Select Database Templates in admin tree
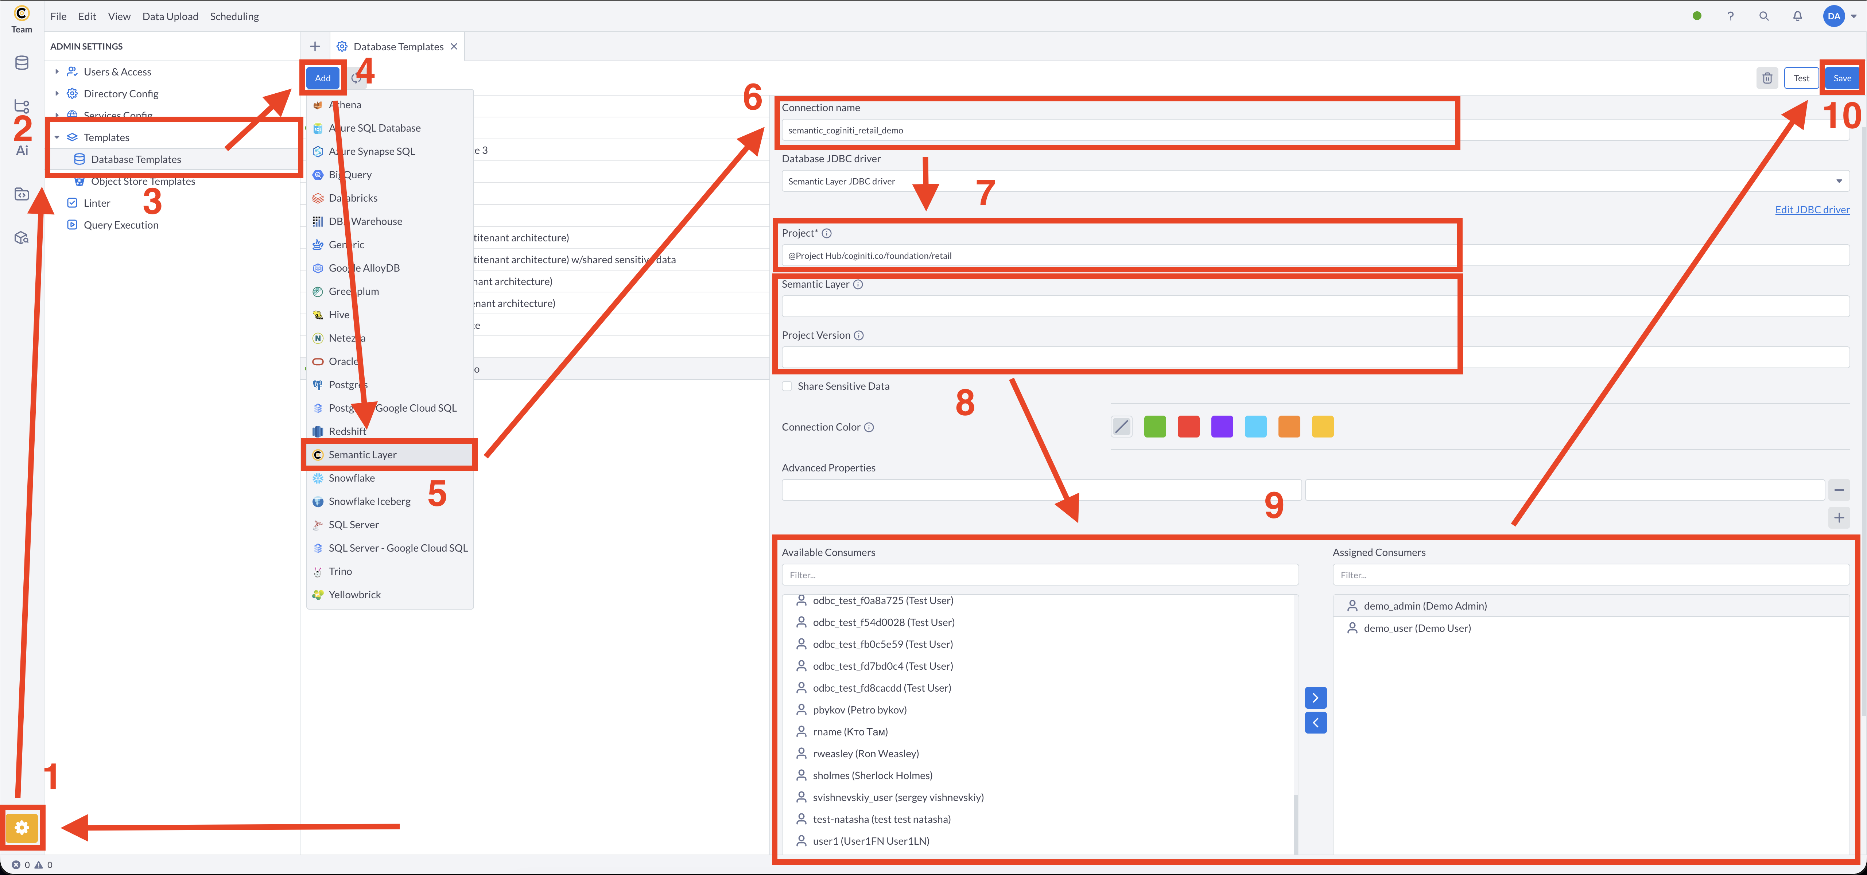Screen dimensions: 1867x875 pos(136,159)
